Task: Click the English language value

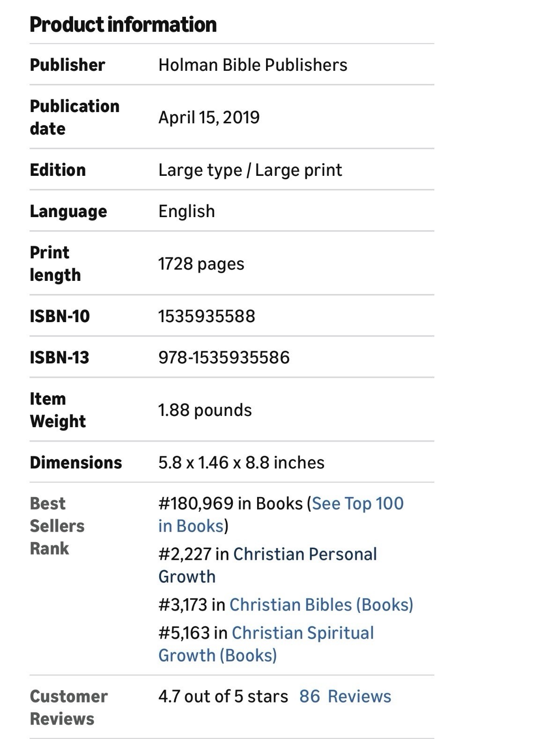Action: coord(186,211)
